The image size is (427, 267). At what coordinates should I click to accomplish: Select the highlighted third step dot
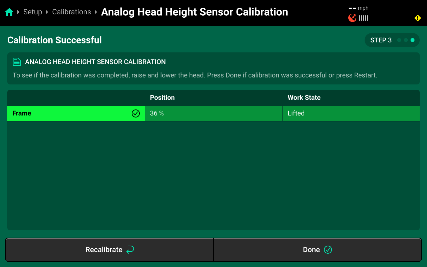pyautogui.click(x=413, y=40)
